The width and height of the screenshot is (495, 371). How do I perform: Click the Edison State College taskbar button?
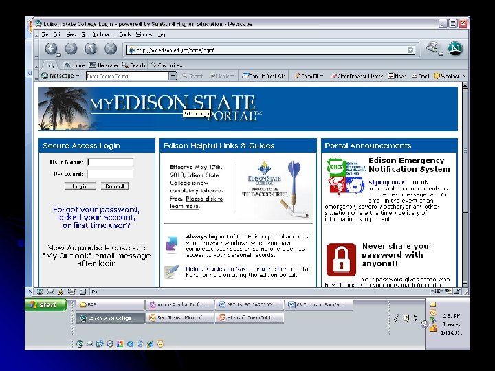tap(110, 318)
